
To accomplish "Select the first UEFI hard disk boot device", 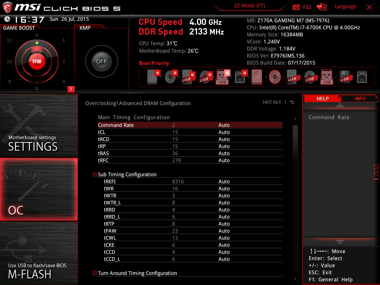I will pos(154,77).
